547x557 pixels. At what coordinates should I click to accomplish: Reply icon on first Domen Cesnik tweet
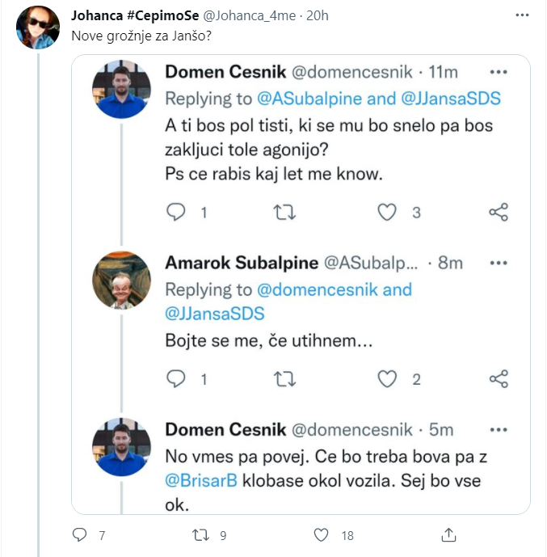(x=175, y=213)
